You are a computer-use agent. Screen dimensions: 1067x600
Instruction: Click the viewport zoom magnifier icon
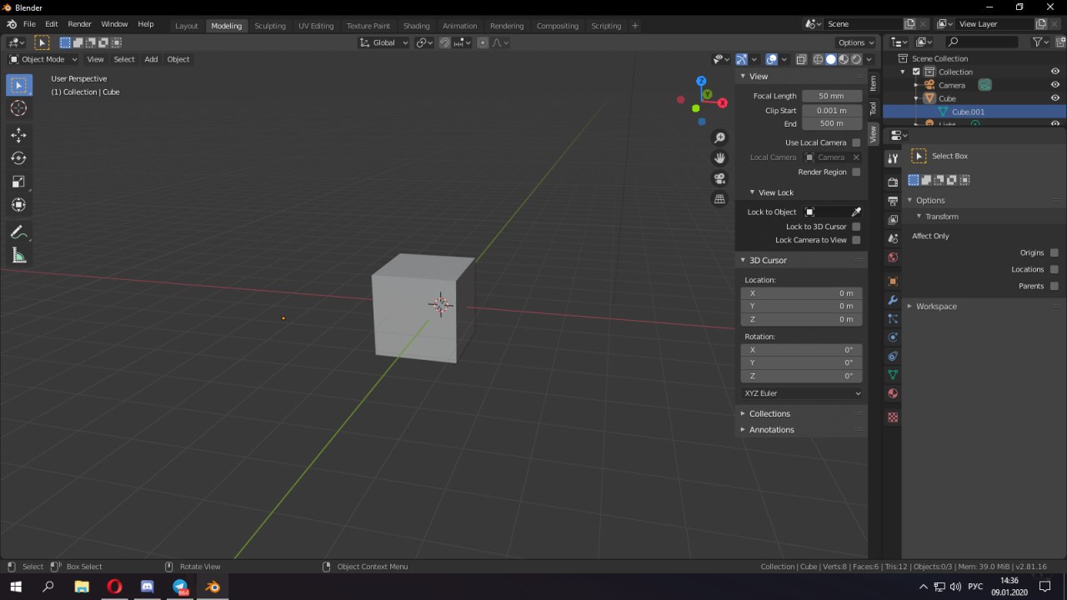719,137
